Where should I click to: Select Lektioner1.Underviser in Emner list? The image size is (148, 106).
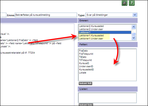coord(91,39)
